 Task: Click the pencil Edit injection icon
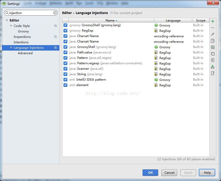point(213,34)
